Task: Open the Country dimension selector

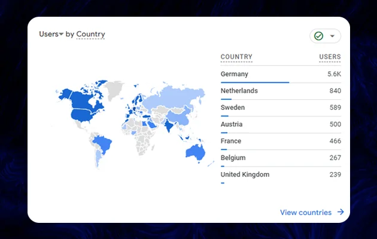Action: (90, 34)
